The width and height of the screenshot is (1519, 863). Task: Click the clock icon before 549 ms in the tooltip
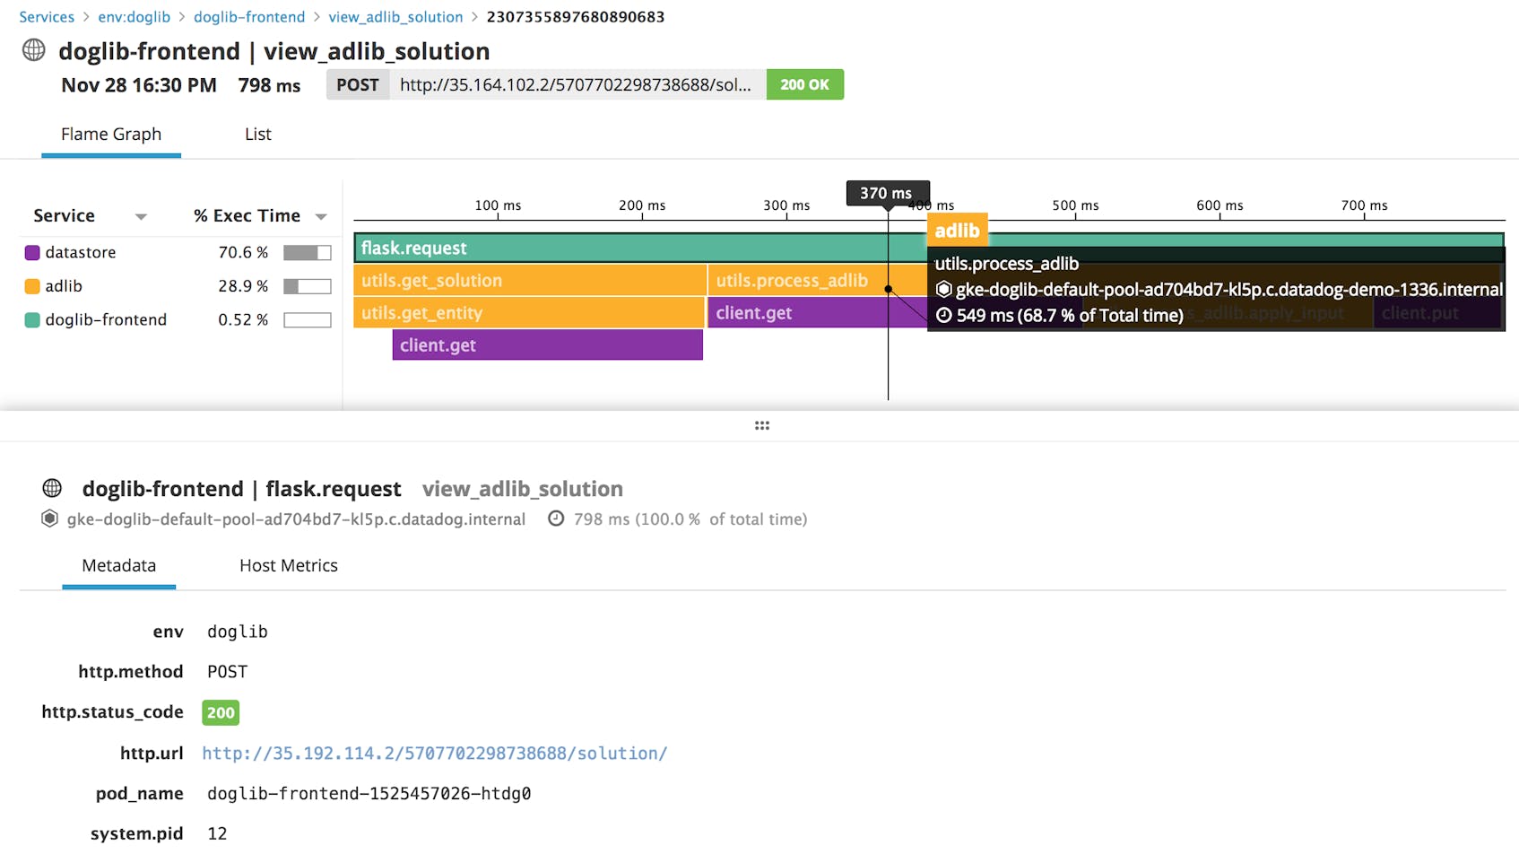pyautogui.click(x=944, y=316)
